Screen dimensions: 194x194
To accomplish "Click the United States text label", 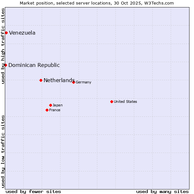I will 125,102.
